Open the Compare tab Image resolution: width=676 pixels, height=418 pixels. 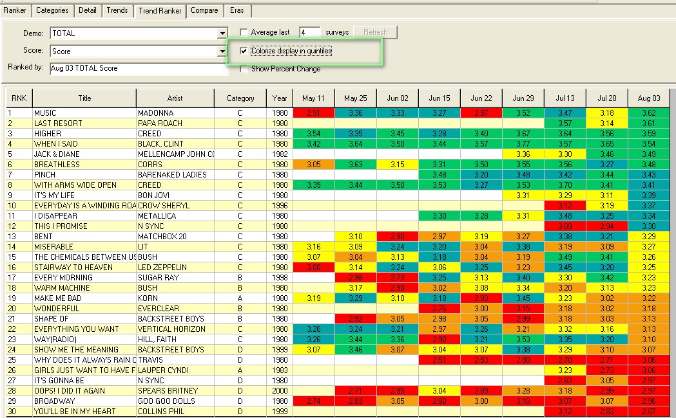tap(204, 10)
